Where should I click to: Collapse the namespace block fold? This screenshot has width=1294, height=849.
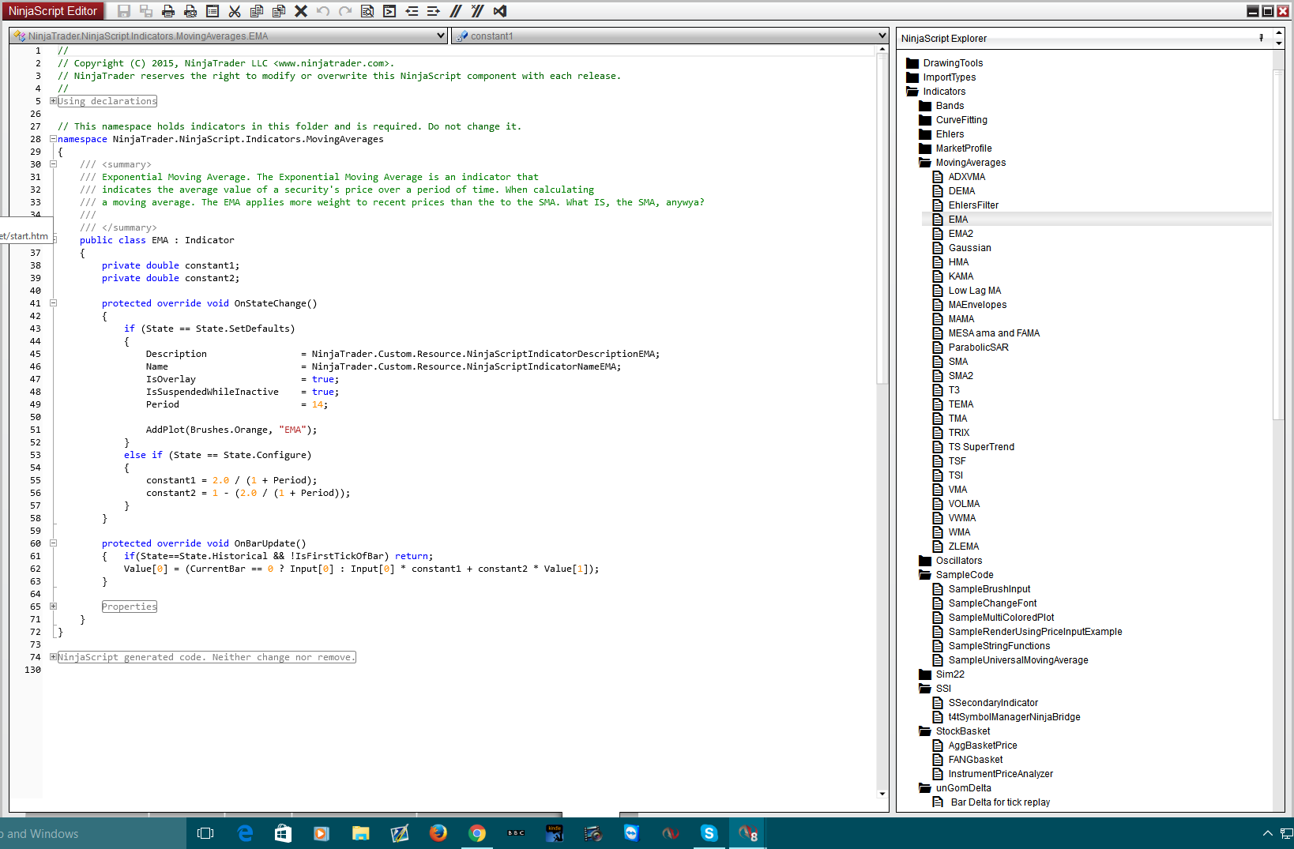click(x=53, y=139)
